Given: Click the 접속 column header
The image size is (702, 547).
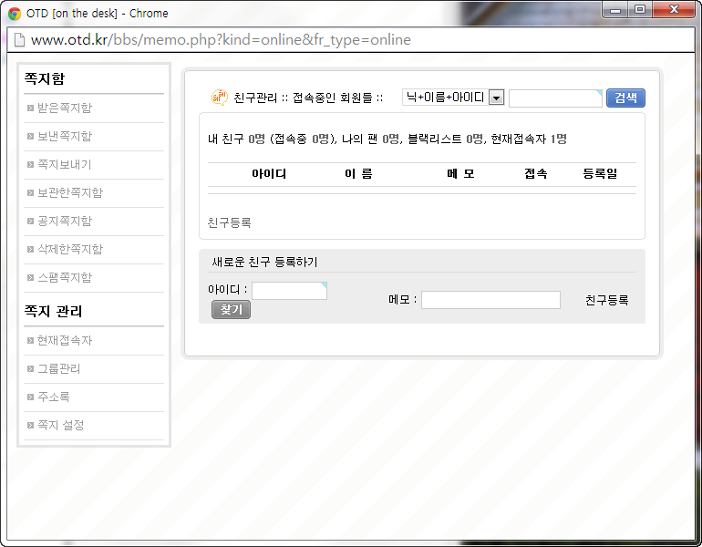Looking at the screenshot, I should [536, 174].
